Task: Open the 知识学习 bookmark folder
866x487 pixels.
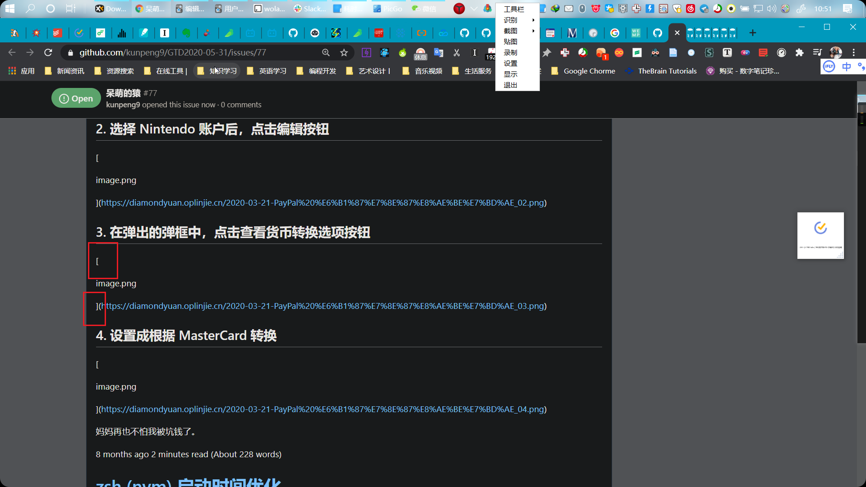Action: pyautogui.click(x=217, y=71)
